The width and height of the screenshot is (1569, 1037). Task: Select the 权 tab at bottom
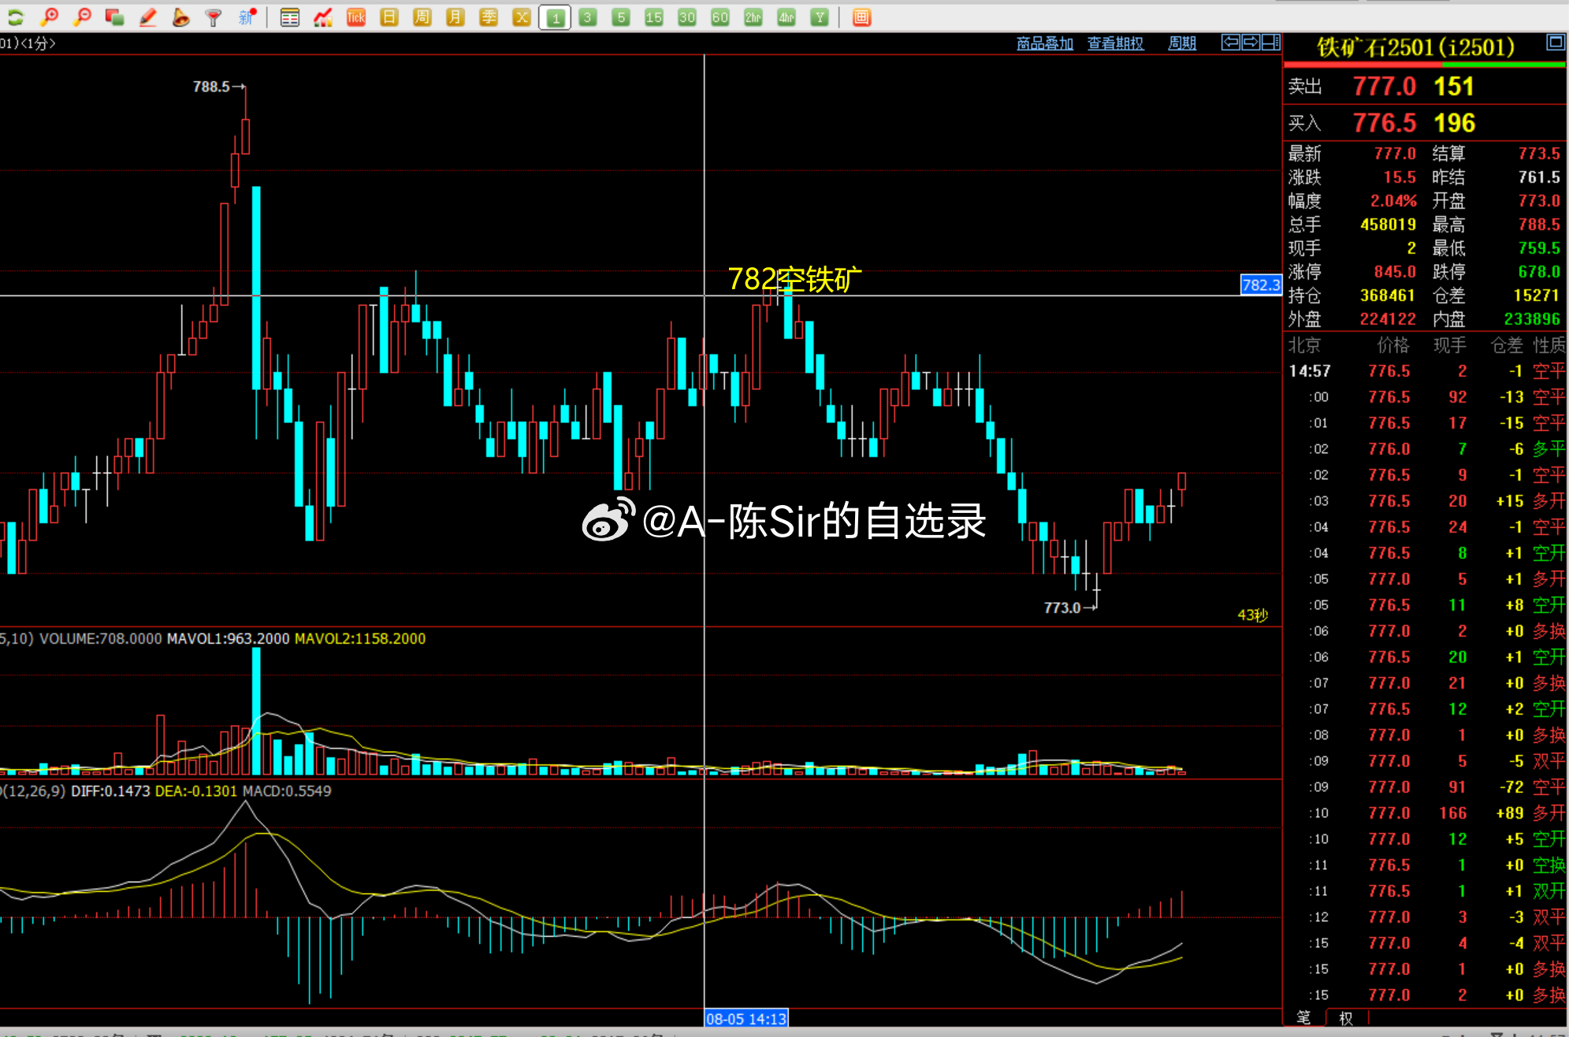[x=1346, y=1018]
